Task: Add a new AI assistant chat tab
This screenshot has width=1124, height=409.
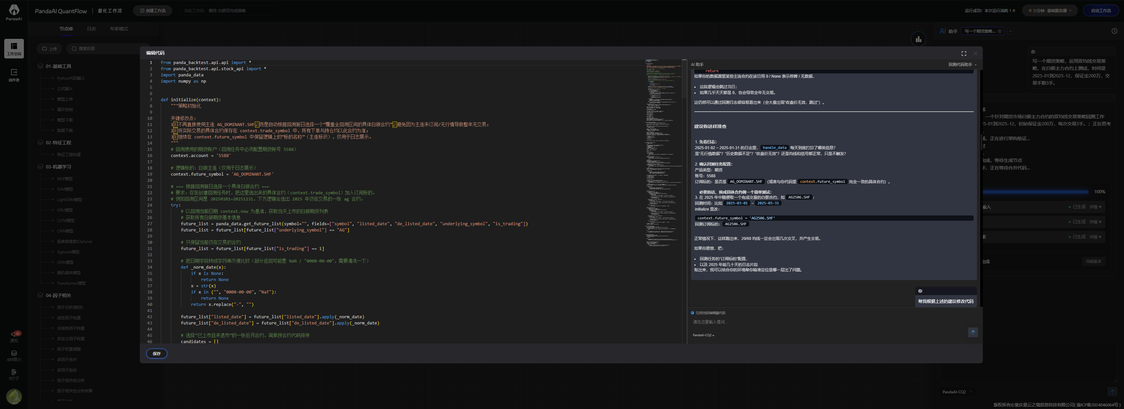Action: pyautogui.click(x=1010, y=31)
